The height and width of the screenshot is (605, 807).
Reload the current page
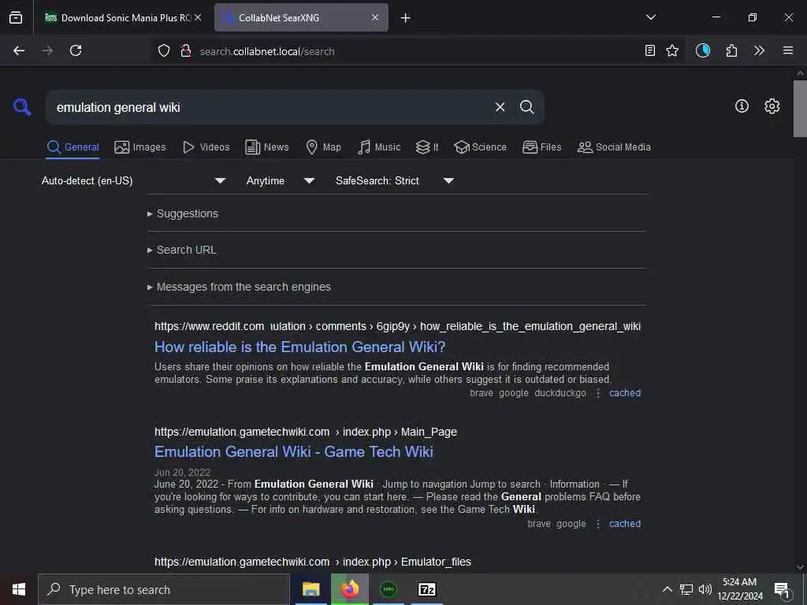pyautogui.click(x=76, y=50)
